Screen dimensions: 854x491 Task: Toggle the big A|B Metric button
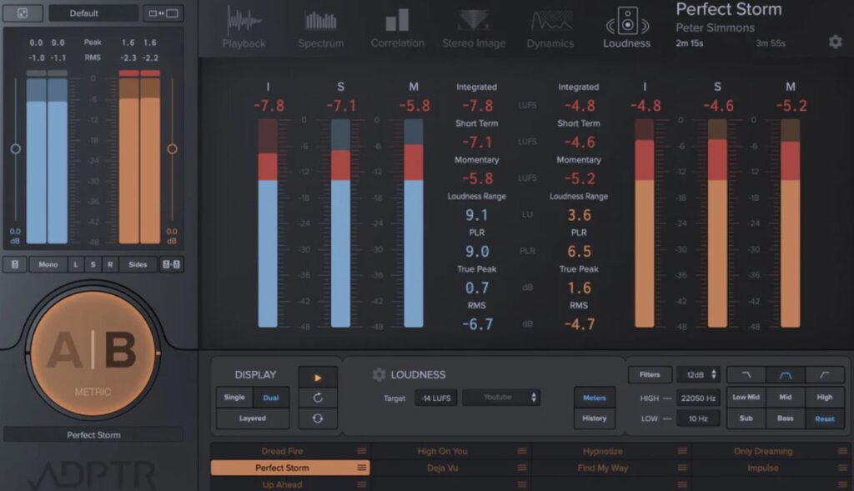(x=92, y=352)
